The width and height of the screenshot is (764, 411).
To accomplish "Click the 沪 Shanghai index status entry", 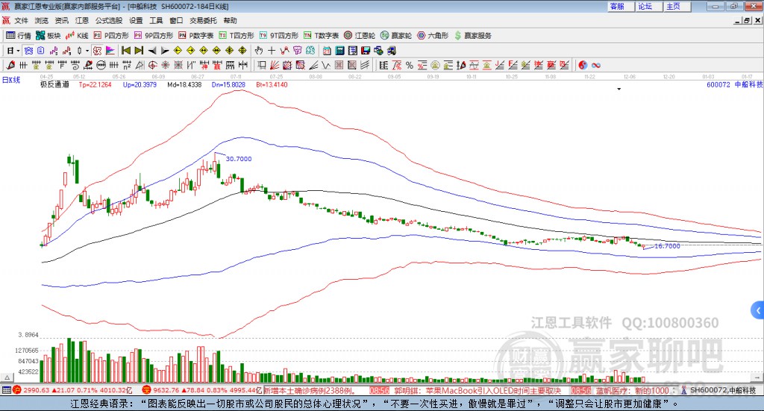I will (x=72, y=391).
